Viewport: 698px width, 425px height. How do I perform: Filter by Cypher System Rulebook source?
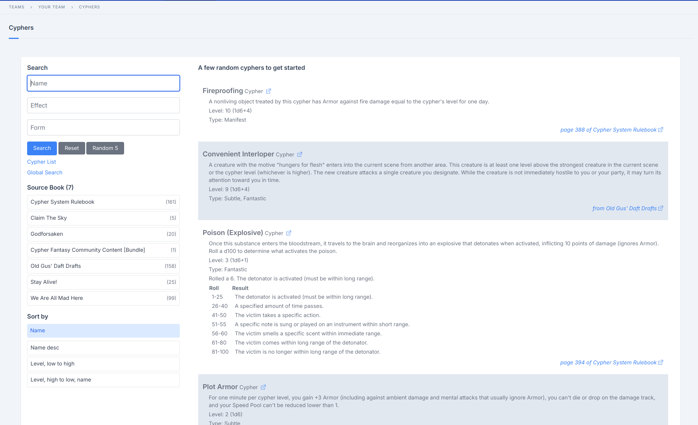(x=103, y=202)
